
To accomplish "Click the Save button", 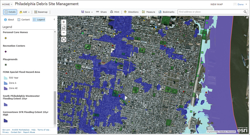I will (86, 12).
